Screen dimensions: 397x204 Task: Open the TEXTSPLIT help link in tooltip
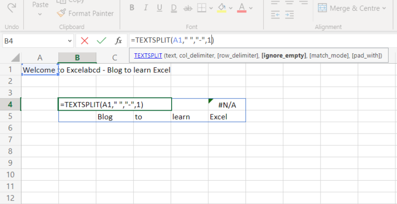148,55
